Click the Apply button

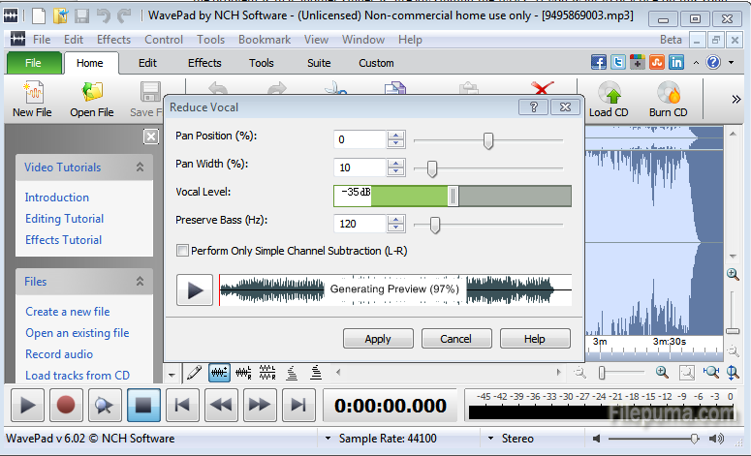(x=377, y=339)
